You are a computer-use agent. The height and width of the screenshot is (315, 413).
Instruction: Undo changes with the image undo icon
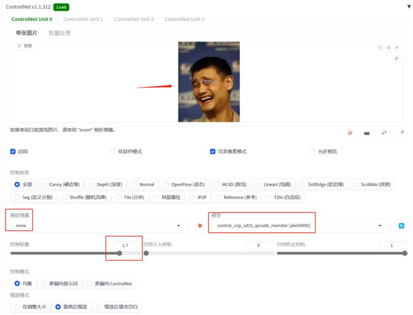click(380, 47)
